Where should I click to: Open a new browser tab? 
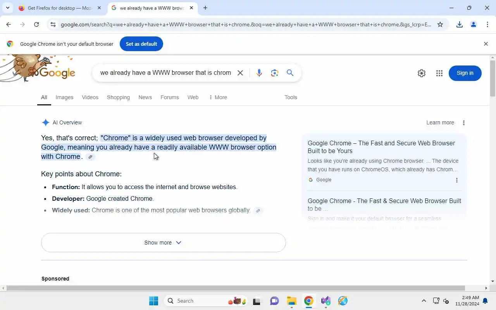tap(205, 8)
